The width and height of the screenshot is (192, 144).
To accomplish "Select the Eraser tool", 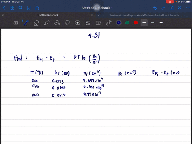I will pos(36,23).
